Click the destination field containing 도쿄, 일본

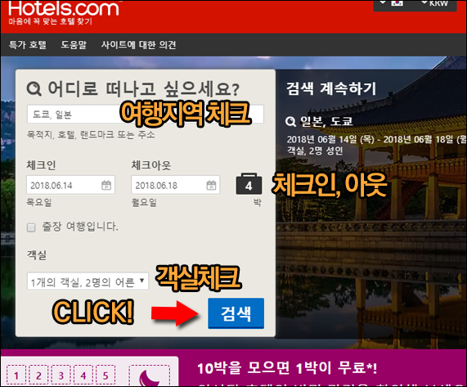(x=146, y=114)
